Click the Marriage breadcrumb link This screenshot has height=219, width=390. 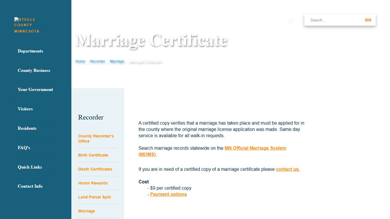coord(117,61)
